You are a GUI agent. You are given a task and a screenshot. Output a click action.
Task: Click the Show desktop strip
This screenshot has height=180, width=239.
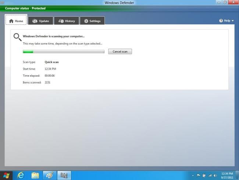[237, 176]
